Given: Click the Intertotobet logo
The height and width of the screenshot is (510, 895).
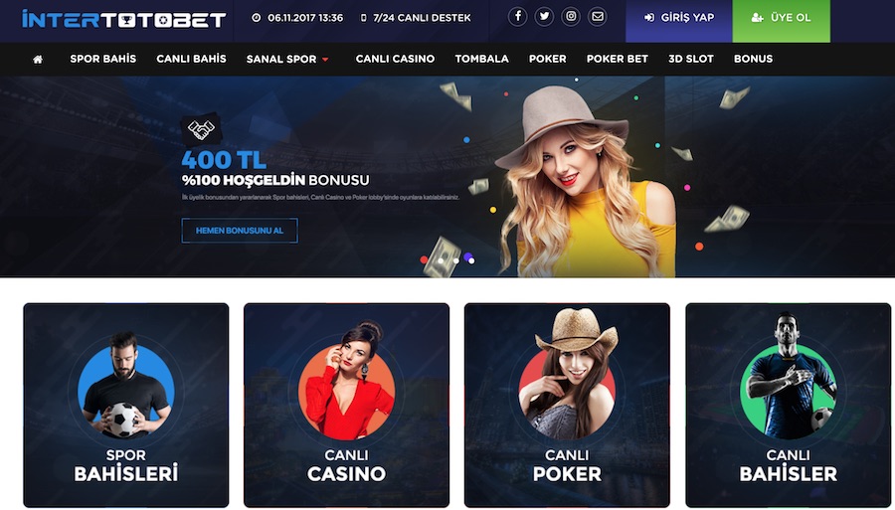Looking at the screenshot, I should pyautogui.click(x=124, y=19).
